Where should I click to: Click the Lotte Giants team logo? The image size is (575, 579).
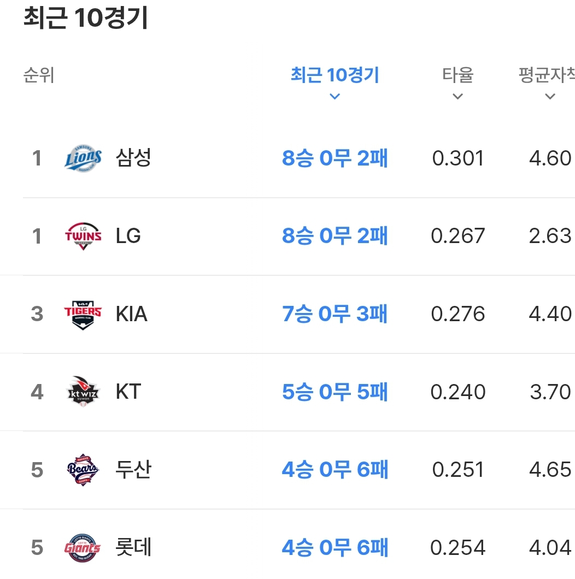coord(83,547)
